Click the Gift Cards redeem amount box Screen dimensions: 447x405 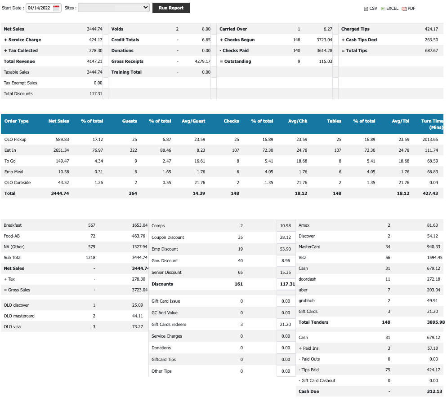[x=286, y=325]
